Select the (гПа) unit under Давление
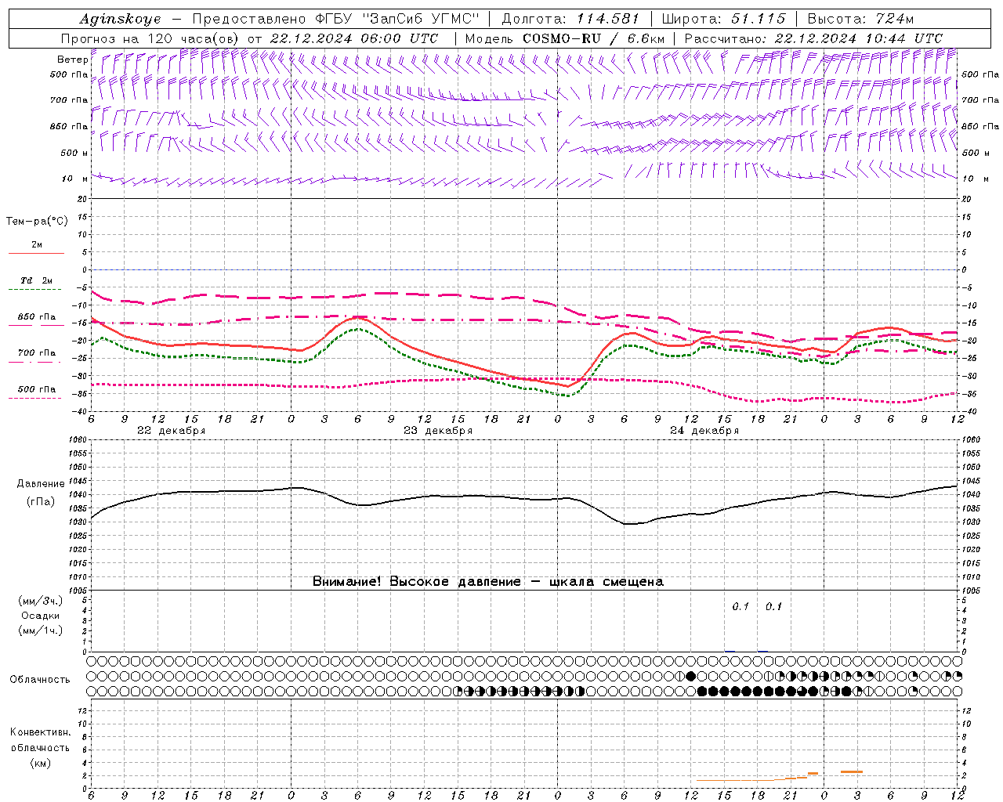This screenshot has width=1003, height=802. (x=40, y=501)
